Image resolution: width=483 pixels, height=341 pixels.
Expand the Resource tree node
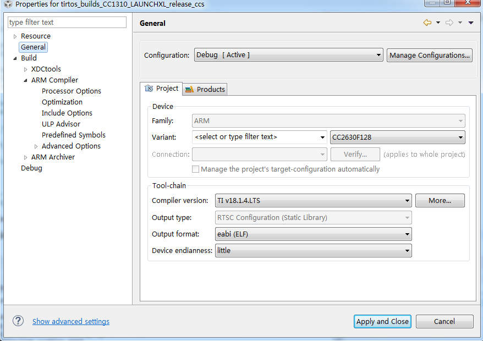[15, 36]
